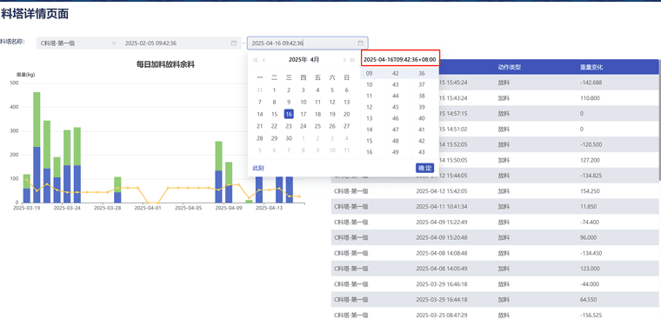Click timestamp 2025-04-12 15:42:05
Viewport: 661px width, 319px height.
click(441, 191)
